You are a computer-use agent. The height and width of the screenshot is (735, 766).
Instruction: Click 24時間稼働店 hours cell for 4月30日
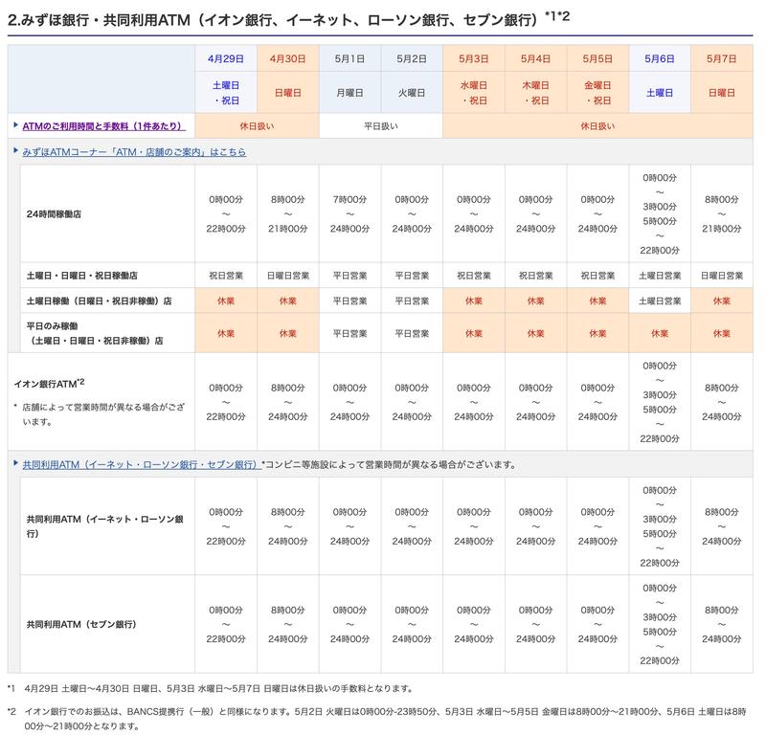(288, 214)
